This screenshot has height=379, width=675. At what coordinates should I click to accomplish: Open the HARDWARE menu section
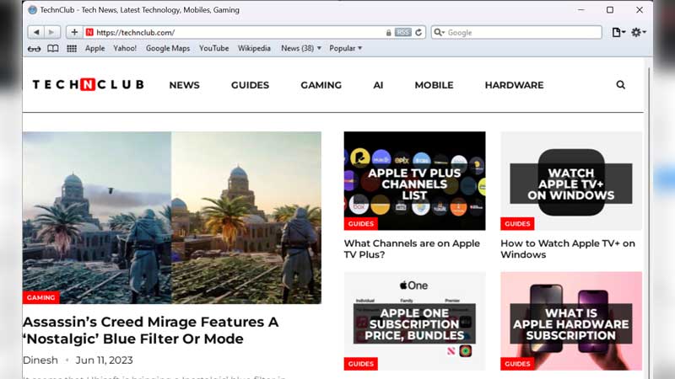514,85
